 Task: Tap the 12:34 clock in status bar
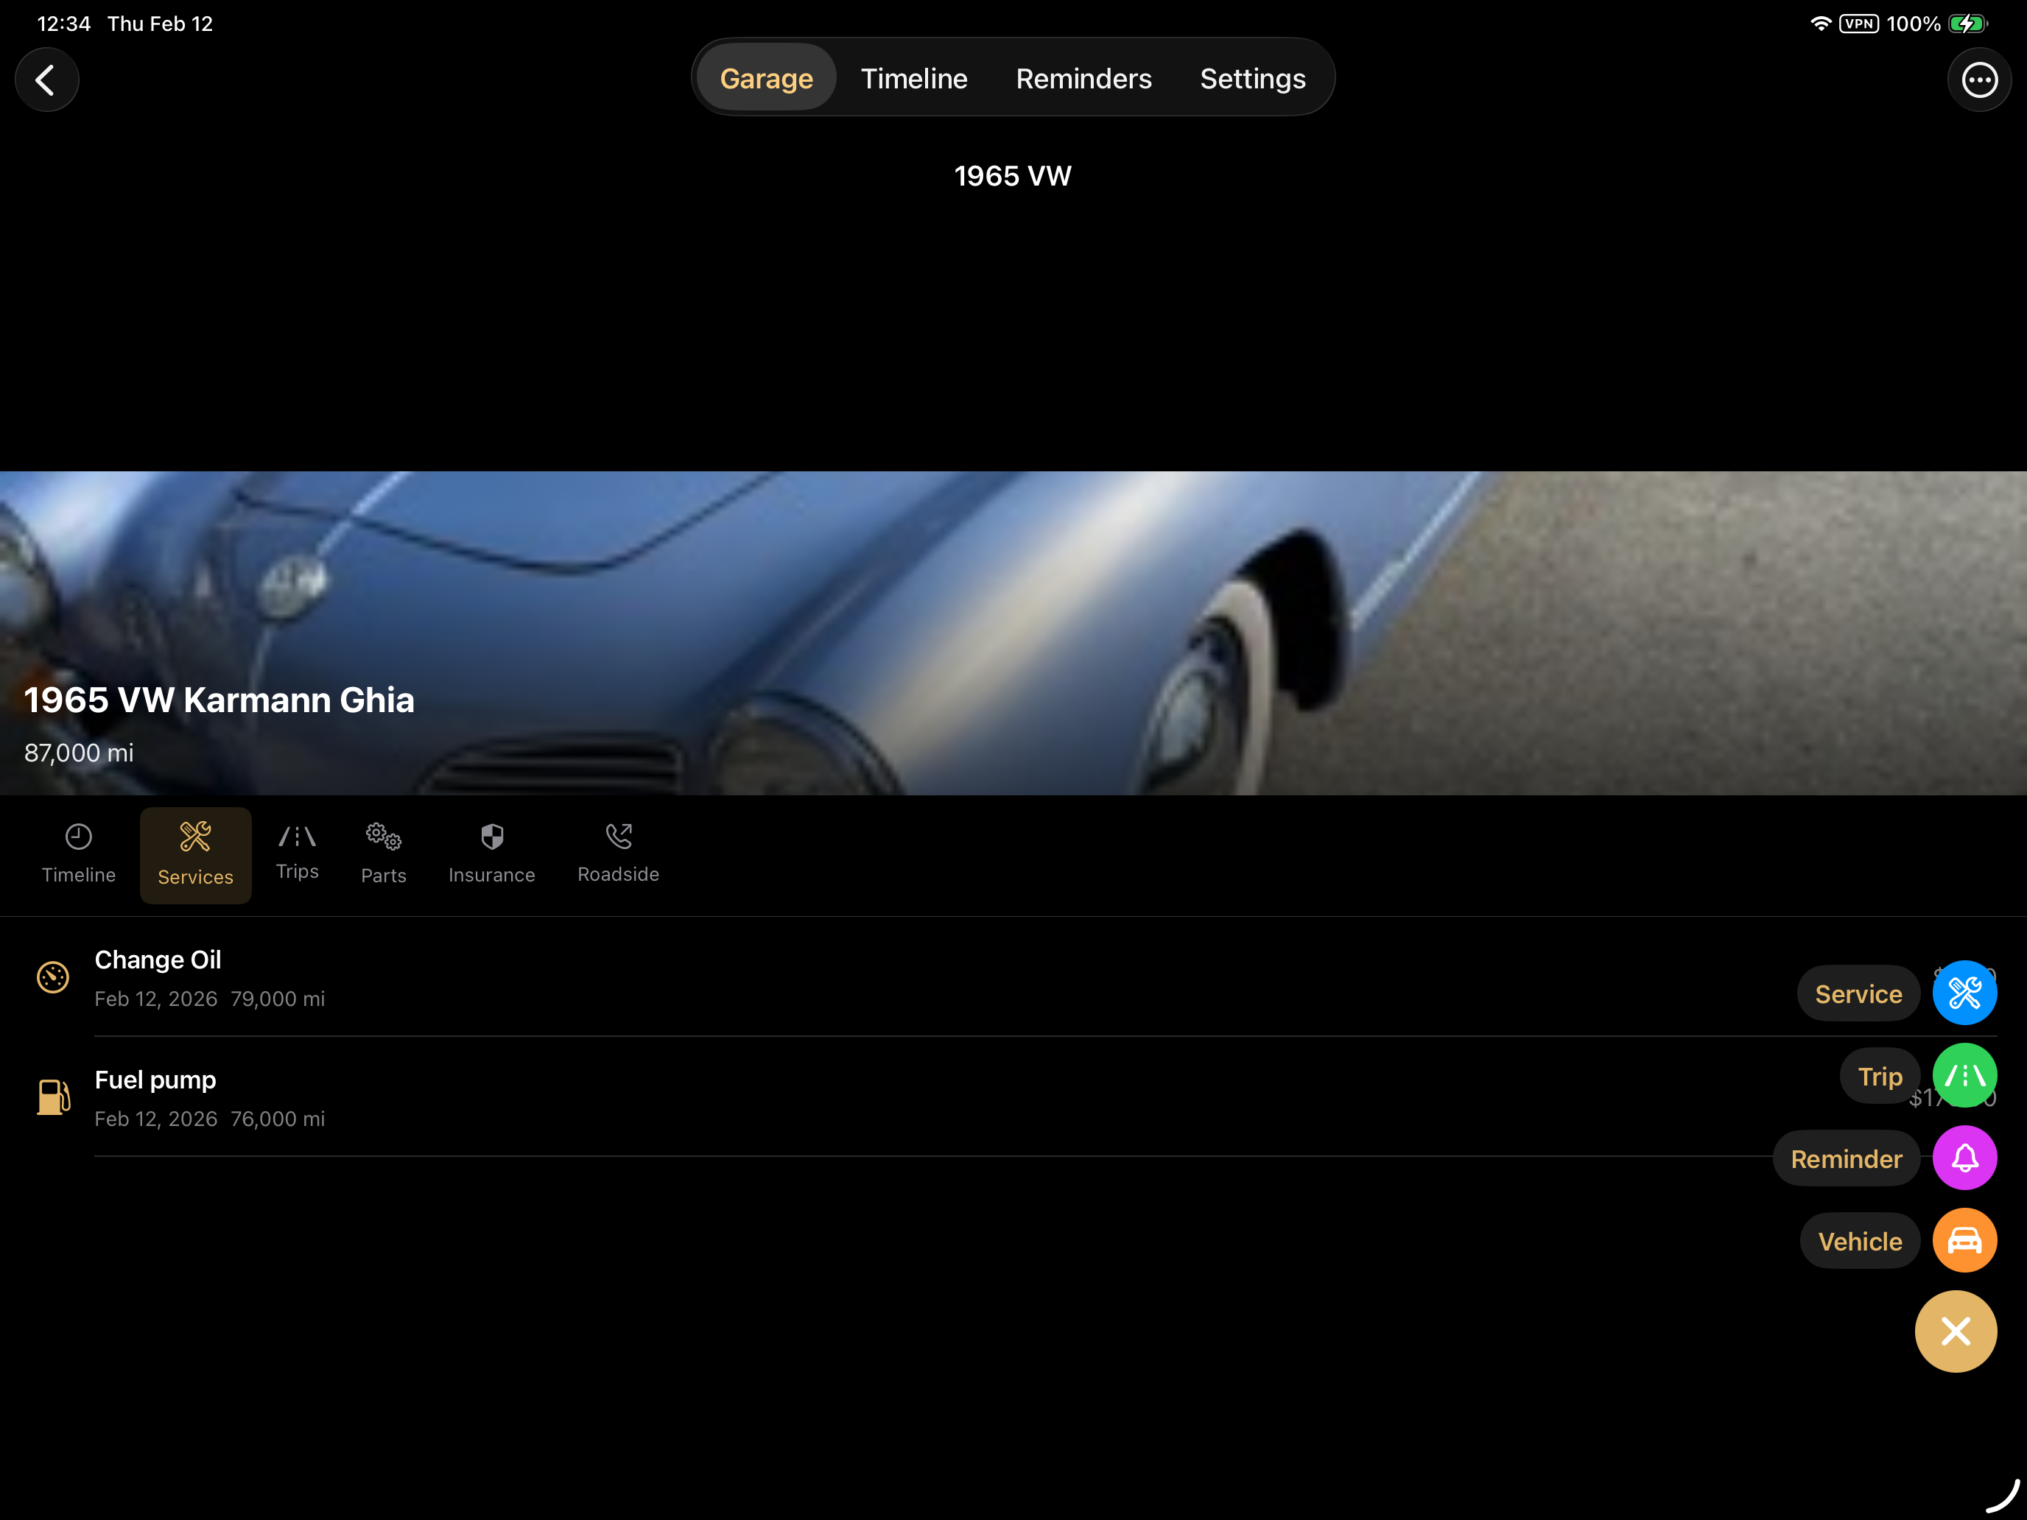pyautogui.click(x=64, y=24)
